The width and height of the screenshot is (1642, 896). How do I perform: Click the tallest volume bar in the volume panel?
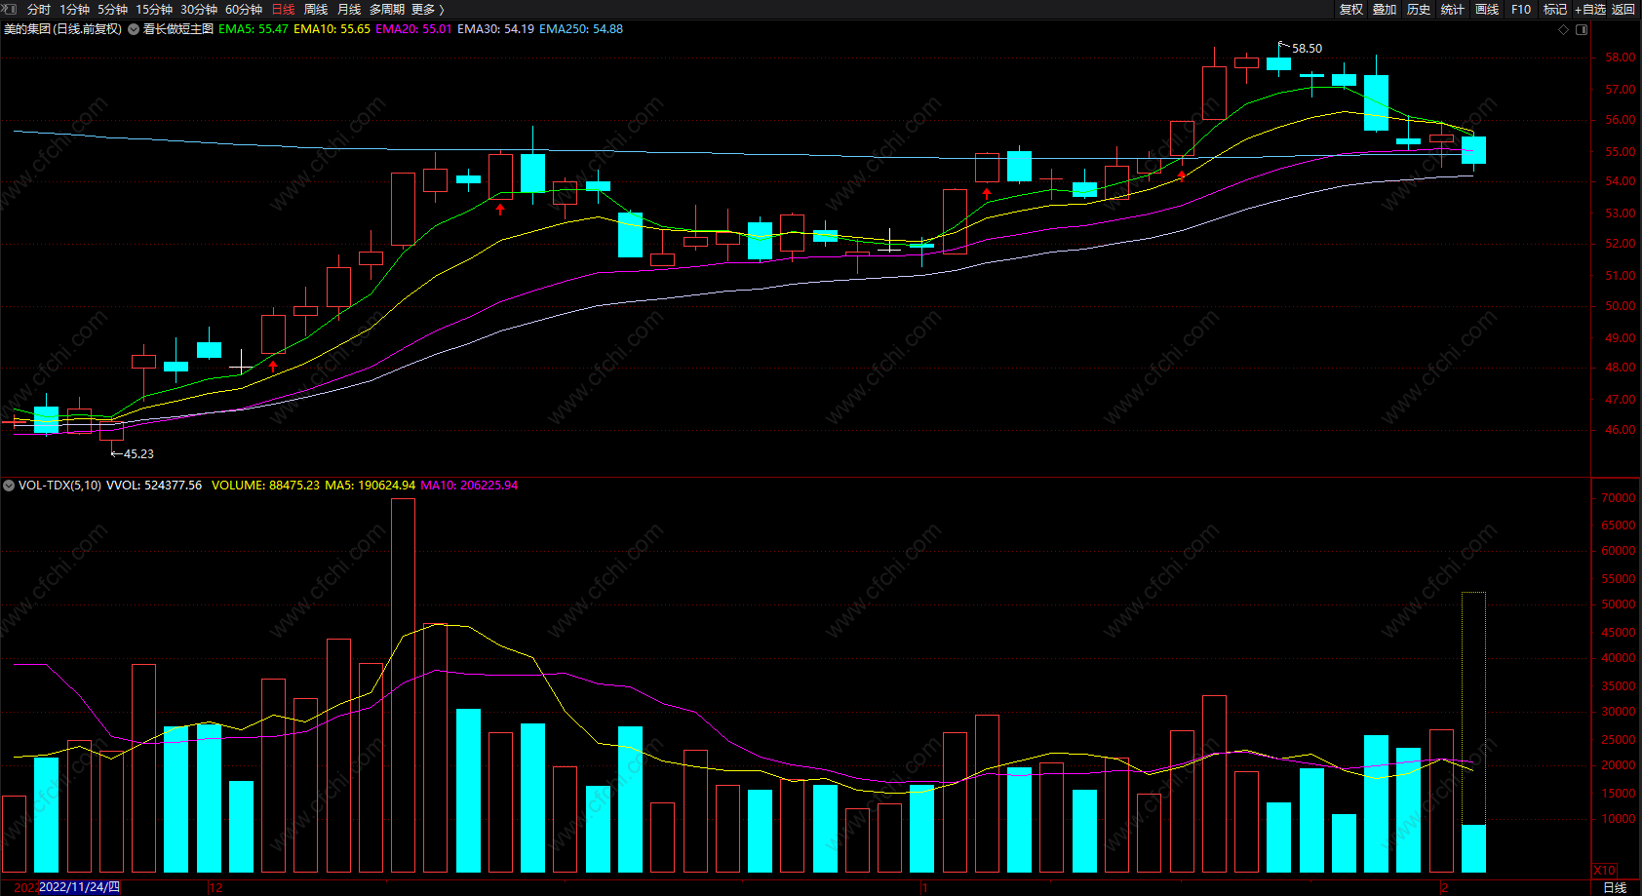point(403,685)
